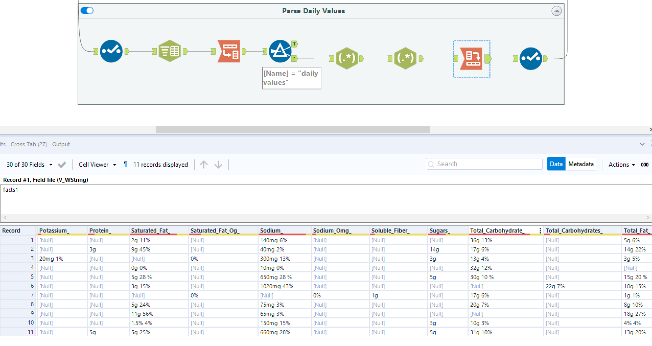The image size is (652, 346).
Task: Click the up arrow to view previous record
Action: [x=204, y=164]
